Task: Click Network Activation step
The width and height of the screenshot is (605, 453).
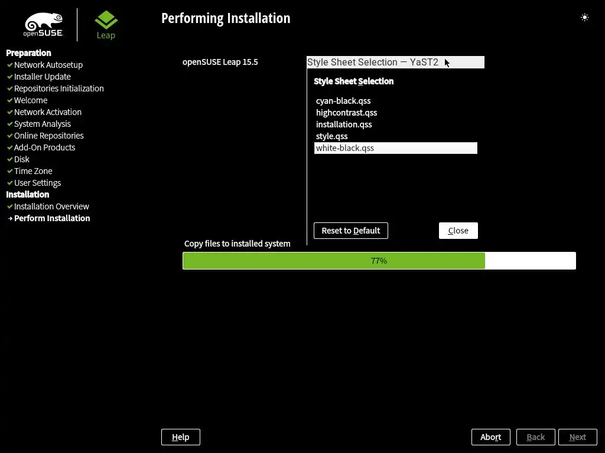Action: coord(47,112)
